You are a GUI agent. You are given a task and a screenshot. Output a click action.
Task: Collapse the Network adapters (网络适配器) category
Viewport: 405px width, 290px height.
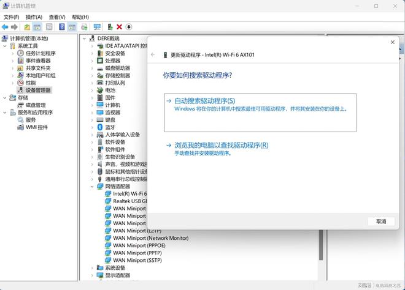point(92,187)
